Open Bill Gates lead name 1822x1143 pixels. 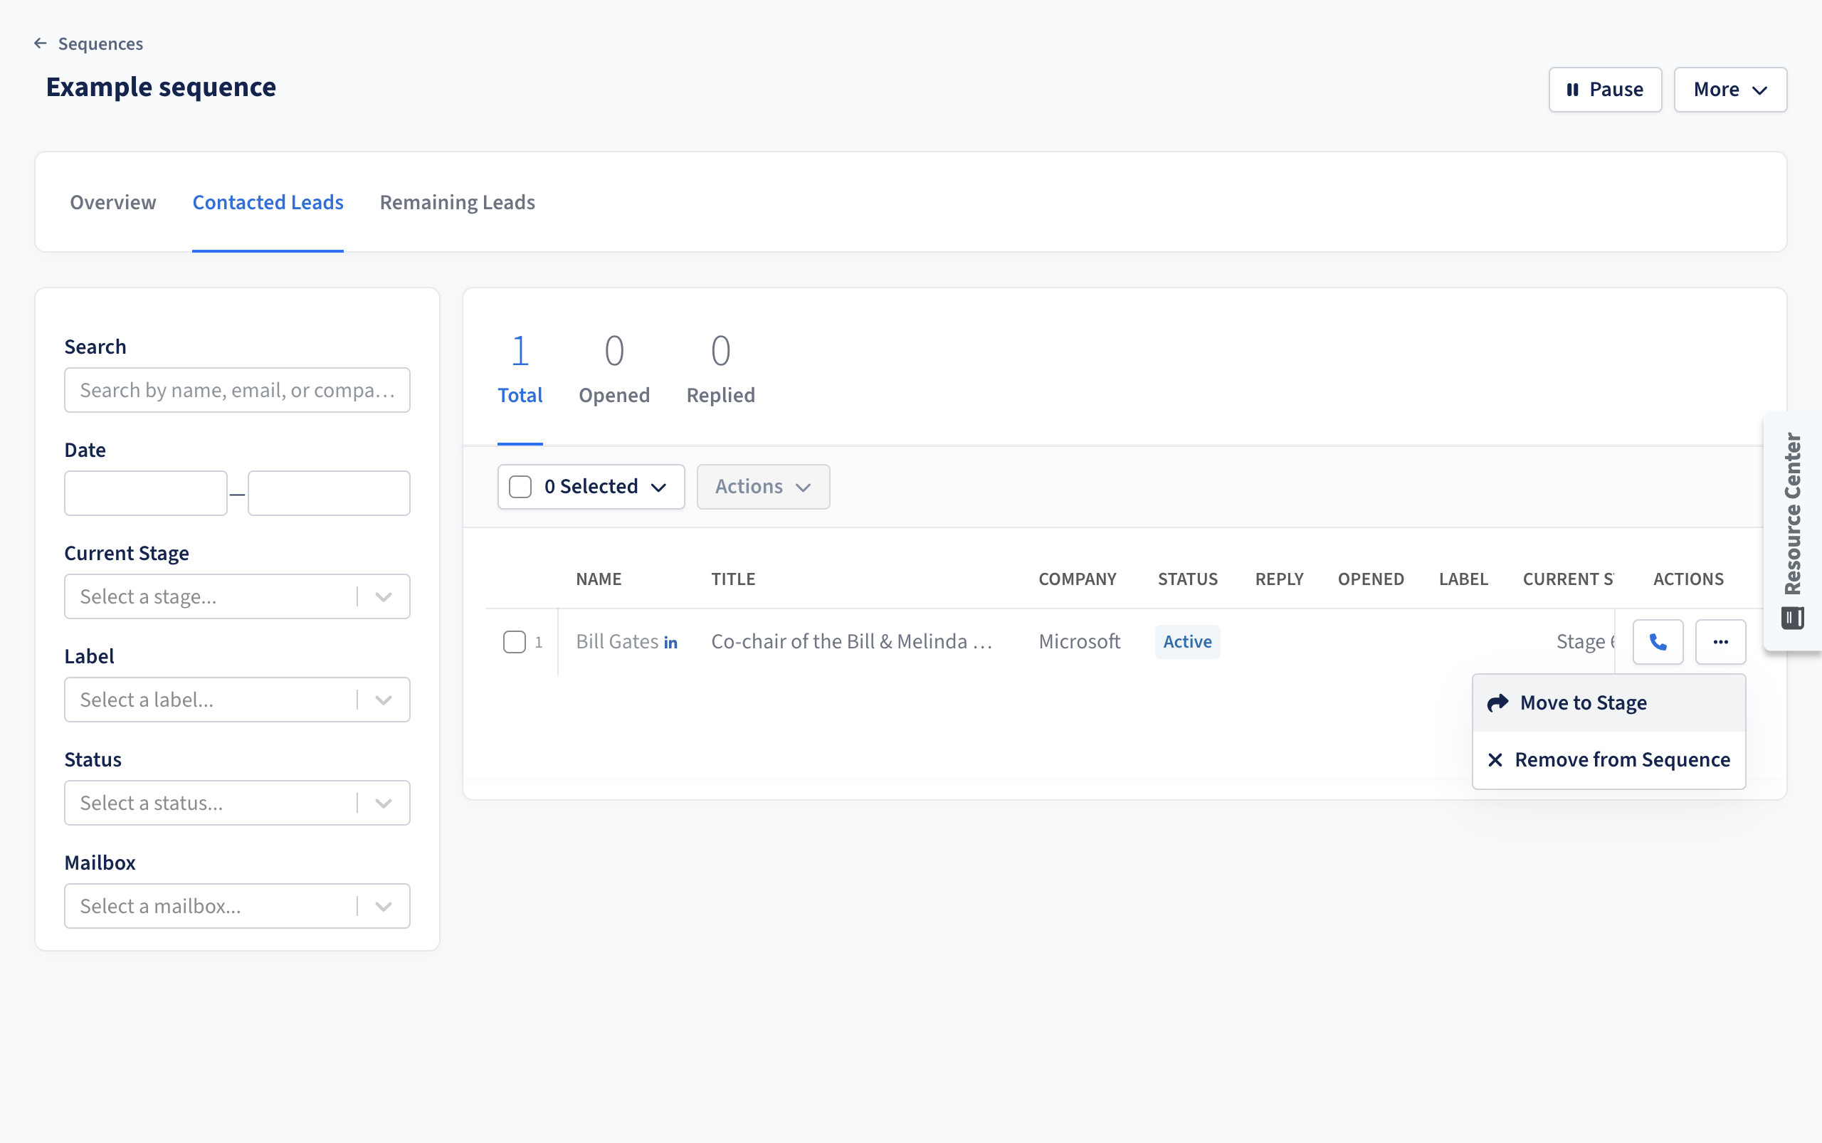pos(617,642)
